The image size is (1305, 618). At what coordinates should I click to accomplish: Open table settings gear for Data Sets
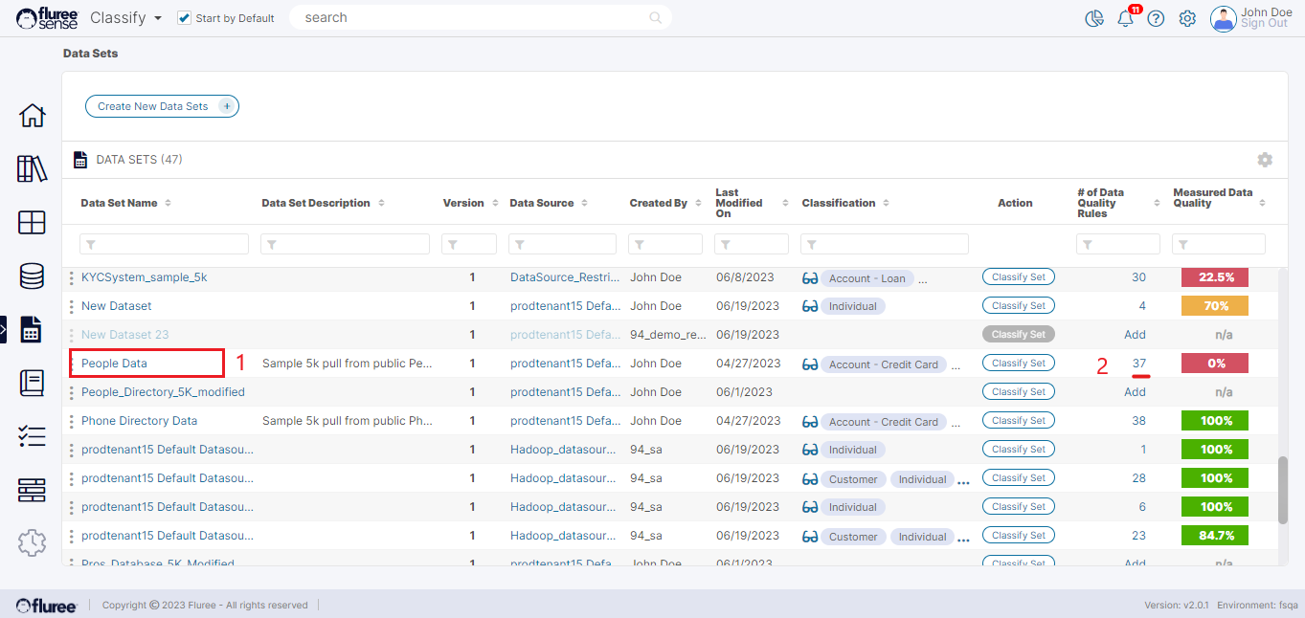1265,160
